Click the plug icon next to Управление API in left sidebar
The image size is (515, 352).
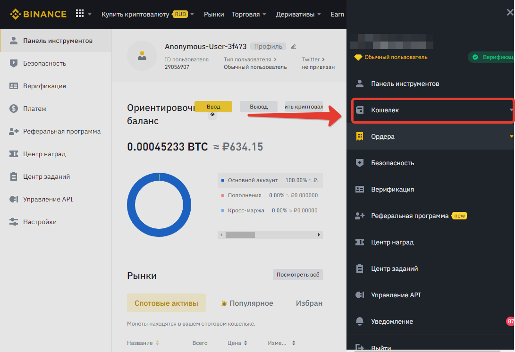pyautogui.click(x=14, y=199)
